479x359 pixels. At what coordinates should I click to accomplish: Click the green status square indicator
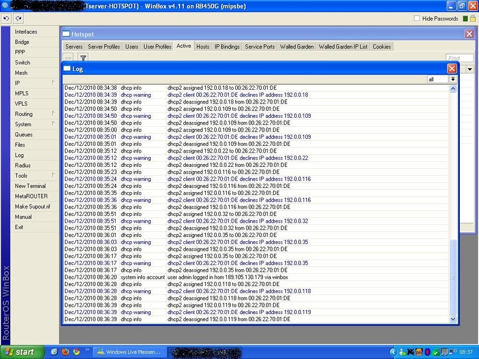pyautogui.click(x=465, y=19)
